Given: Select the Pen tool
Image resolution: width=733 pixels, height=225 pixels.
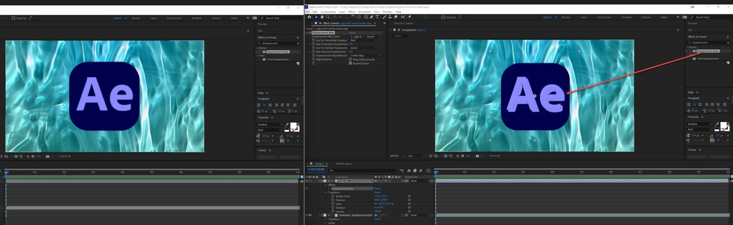Looking at the screenshot, I should pos(372,17).
